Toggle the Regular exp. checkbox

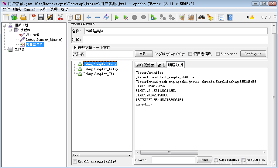[x=244, y=160]
